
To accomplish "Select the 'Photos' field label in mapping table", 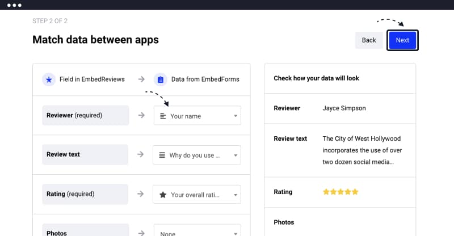I will pos(86,230).
